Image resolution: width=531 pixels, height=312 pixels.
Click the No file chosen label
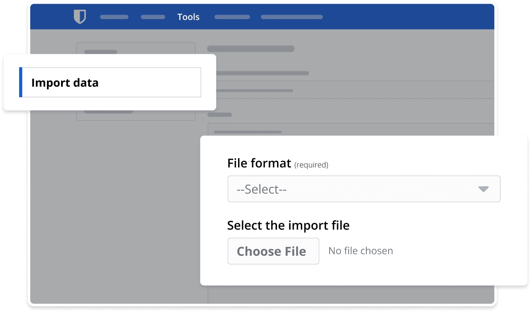pyautogui.click(x=360, y=251)
